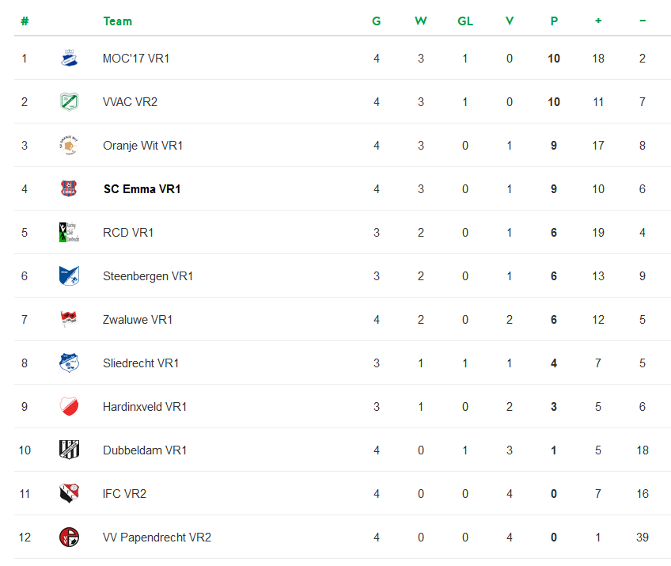671x566 pixels.
Task: Click the Dubbeldam VR1 striped crest
Action: pos(69,450)
